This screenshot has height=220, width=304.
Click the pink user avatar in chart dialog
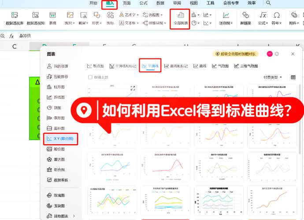tap(270, 54)
